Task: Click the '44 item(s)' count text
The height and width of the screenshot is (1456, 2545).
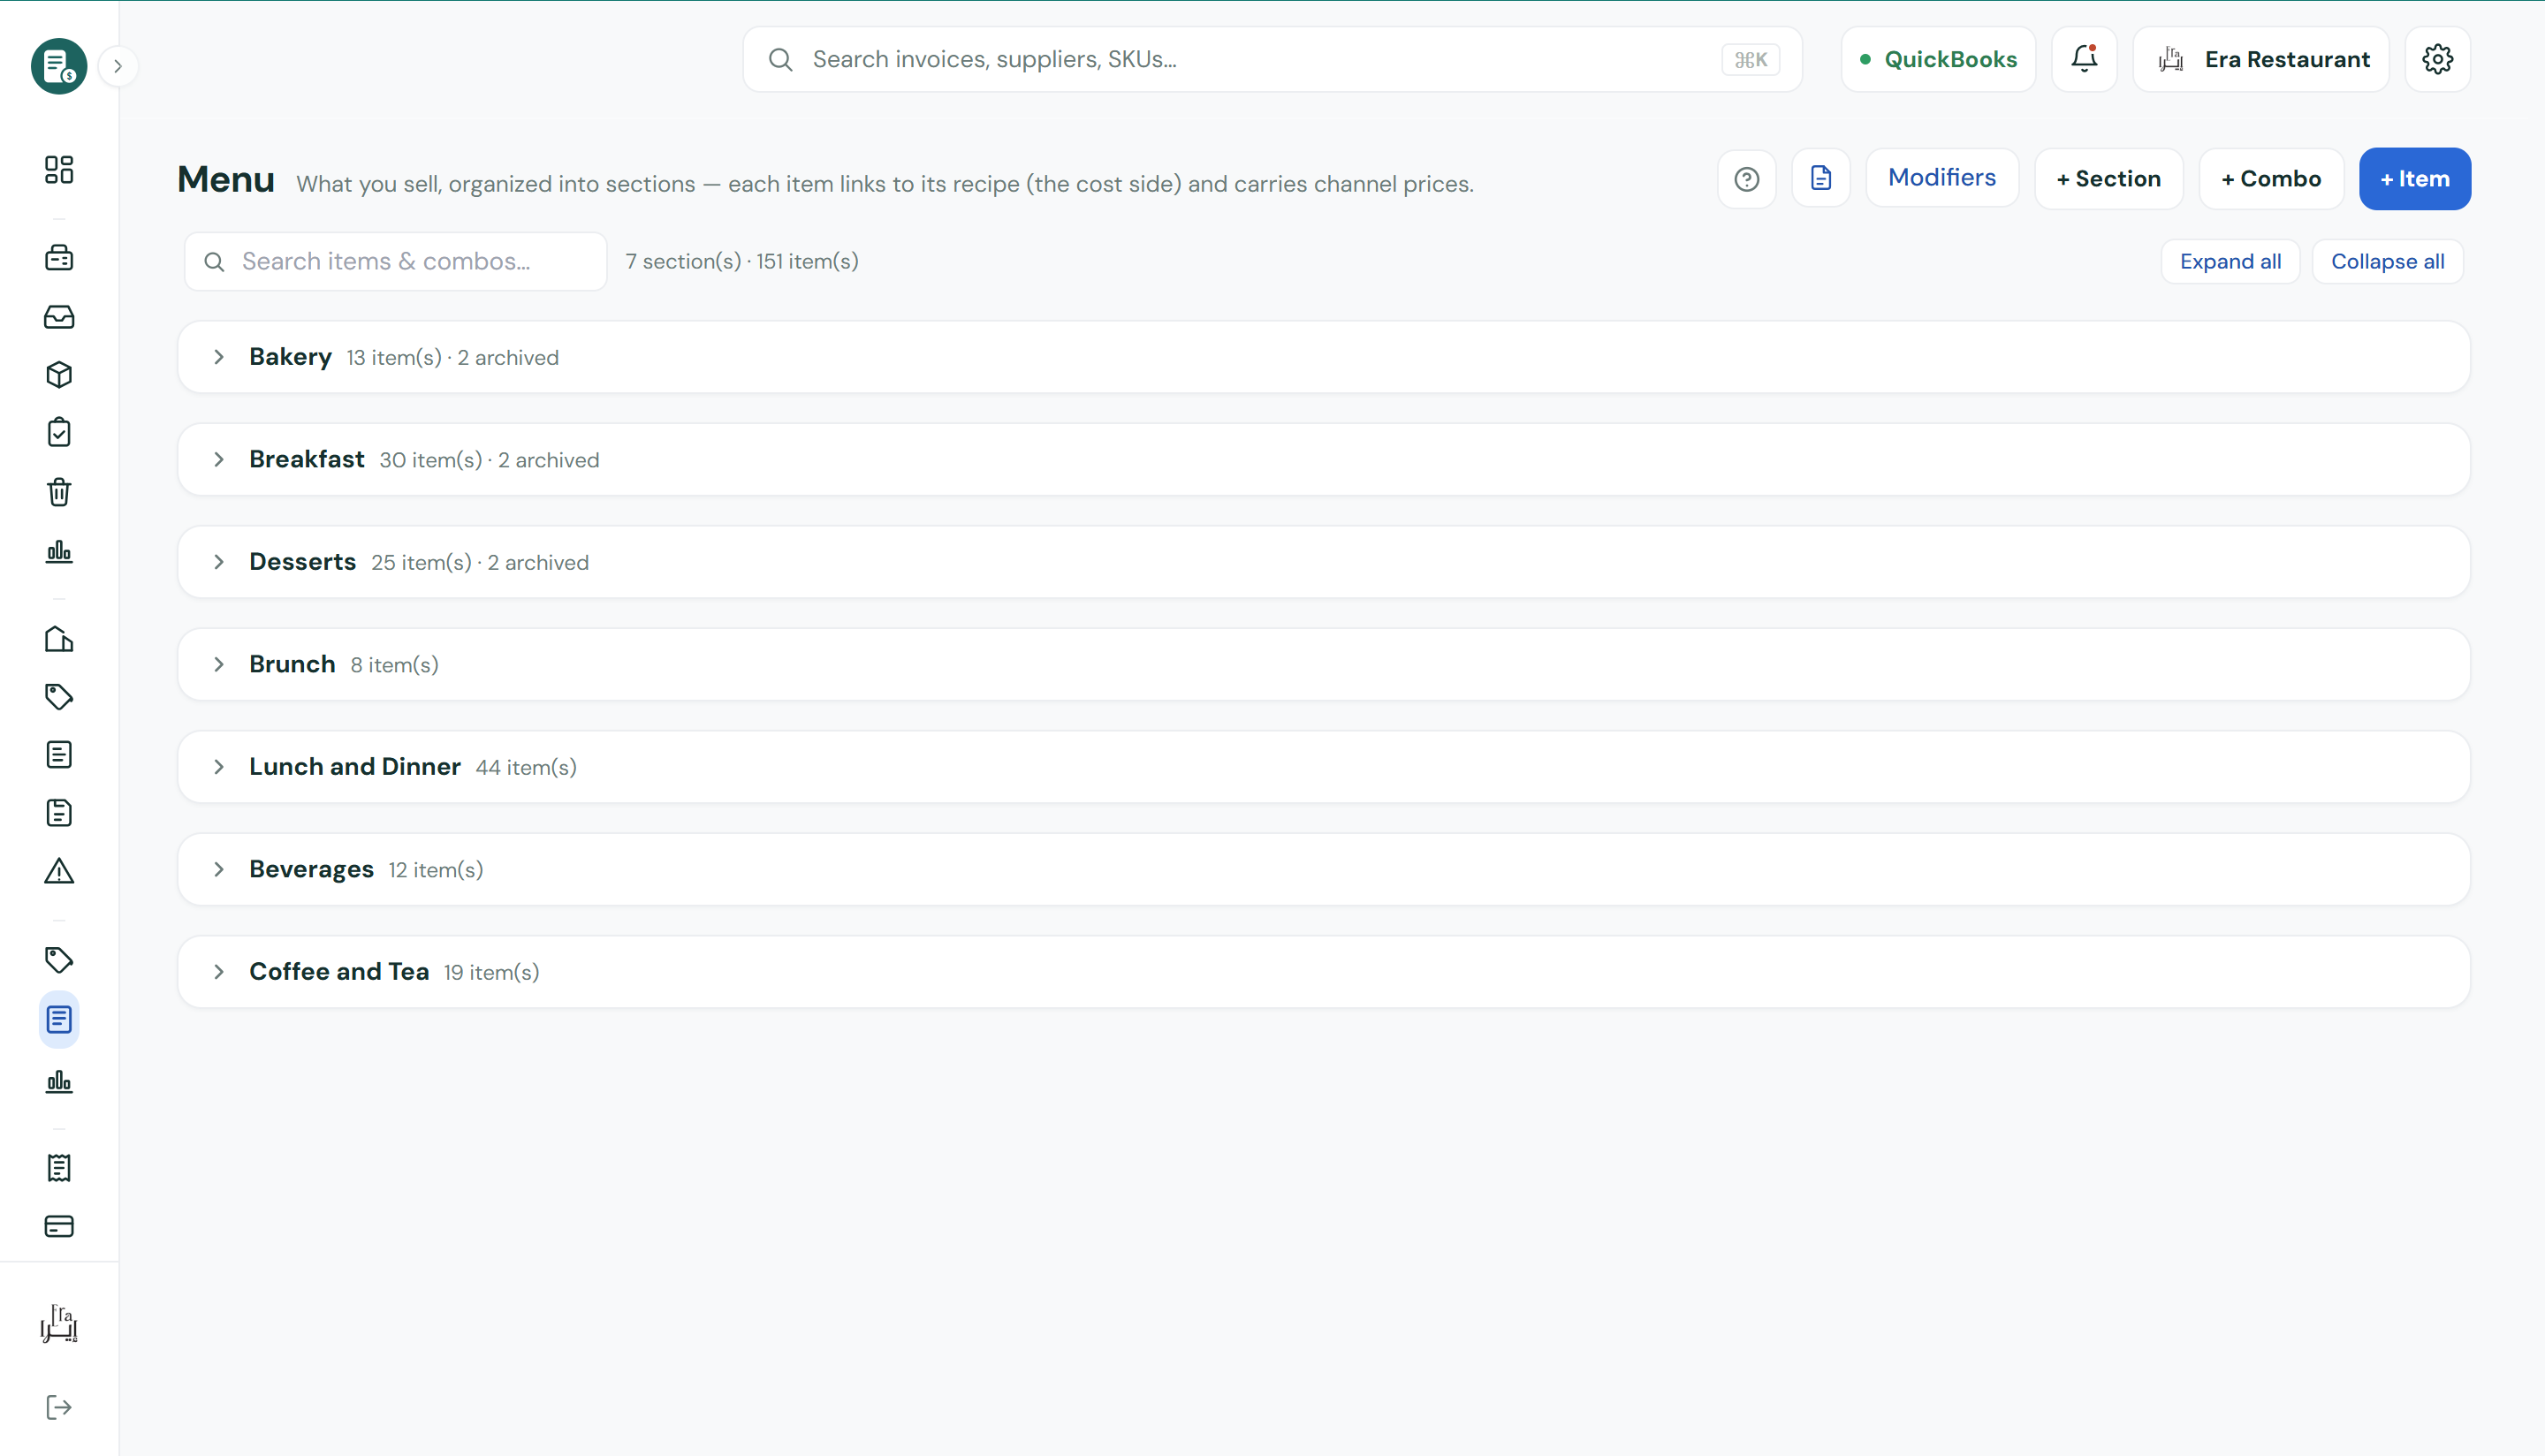Action: (x=526, y=768)
